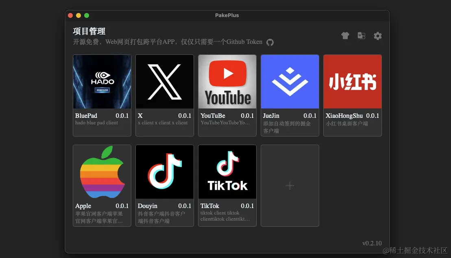Open the theme (t-shirt) icon
Screen dimensions: 451x258
(345, 36)
